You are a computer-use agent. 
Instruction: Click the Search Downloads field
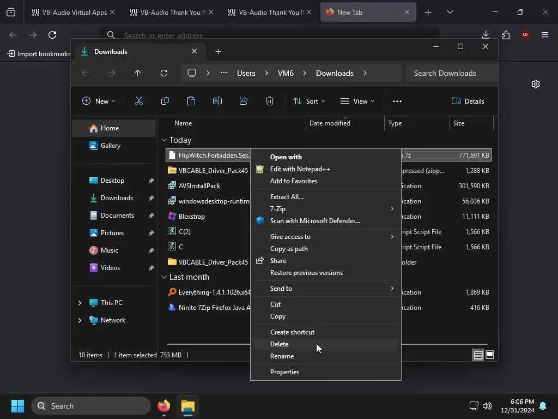point(452,73)
